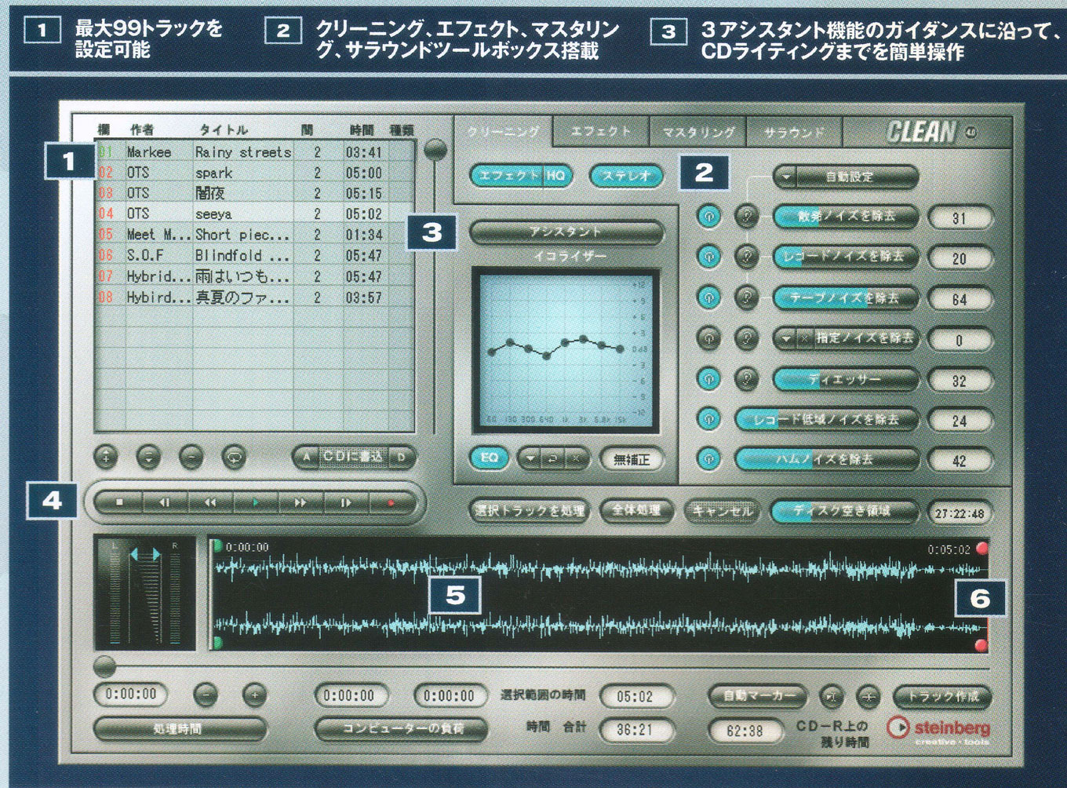Click the キャンセル button
This screenshot has width=1067, height=788.
[x=722, y=511]
